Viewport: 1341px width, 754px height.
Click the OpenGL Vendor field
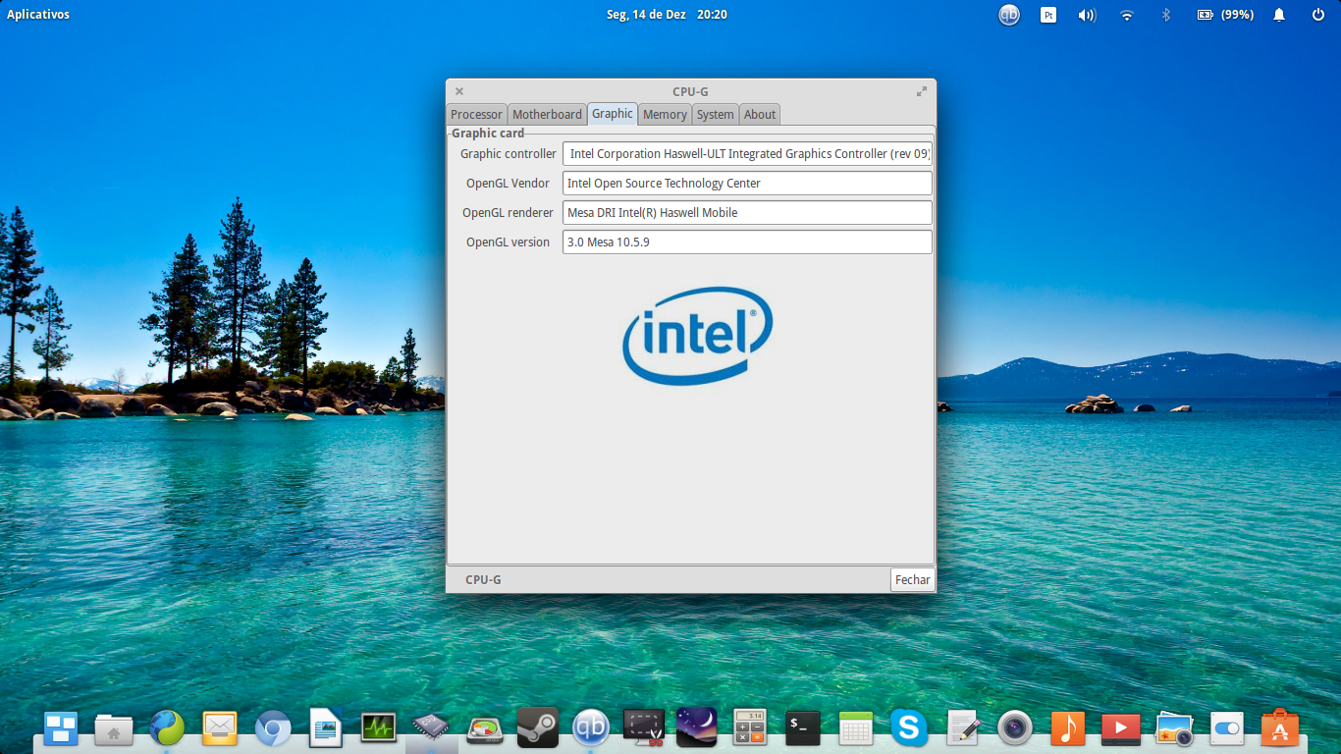pyautogui.click(x=747, y=184)
